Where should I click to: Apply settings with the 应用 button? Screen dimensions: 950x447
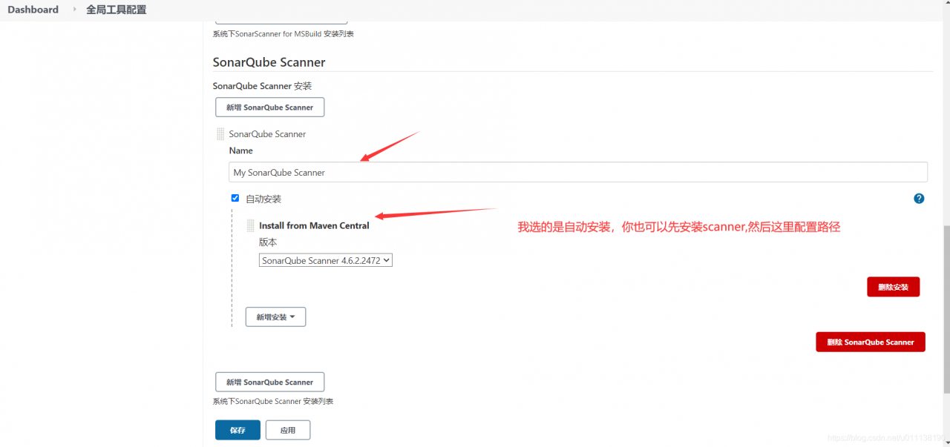(x=288, y=430)
